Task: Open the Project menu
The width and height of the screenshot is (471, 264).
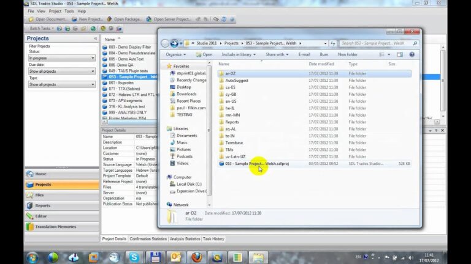Action: tap(55, 11)
